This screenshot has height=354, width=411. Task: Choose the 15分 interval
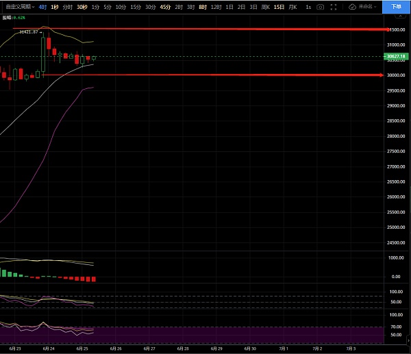click(x=136, y=6)
